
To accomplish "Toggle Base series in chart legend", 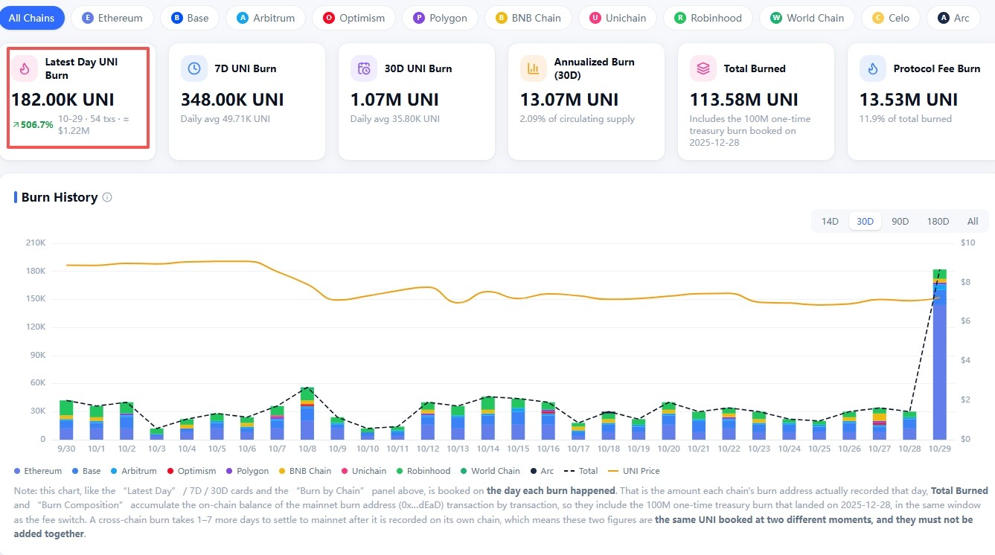I will [86, 471].
